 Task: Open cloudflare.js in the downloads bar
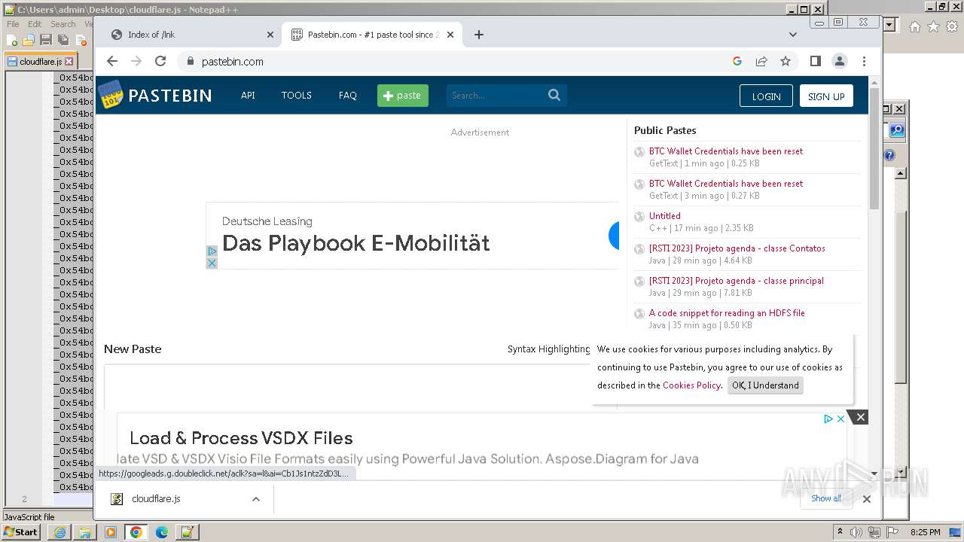tap(156, 498)
